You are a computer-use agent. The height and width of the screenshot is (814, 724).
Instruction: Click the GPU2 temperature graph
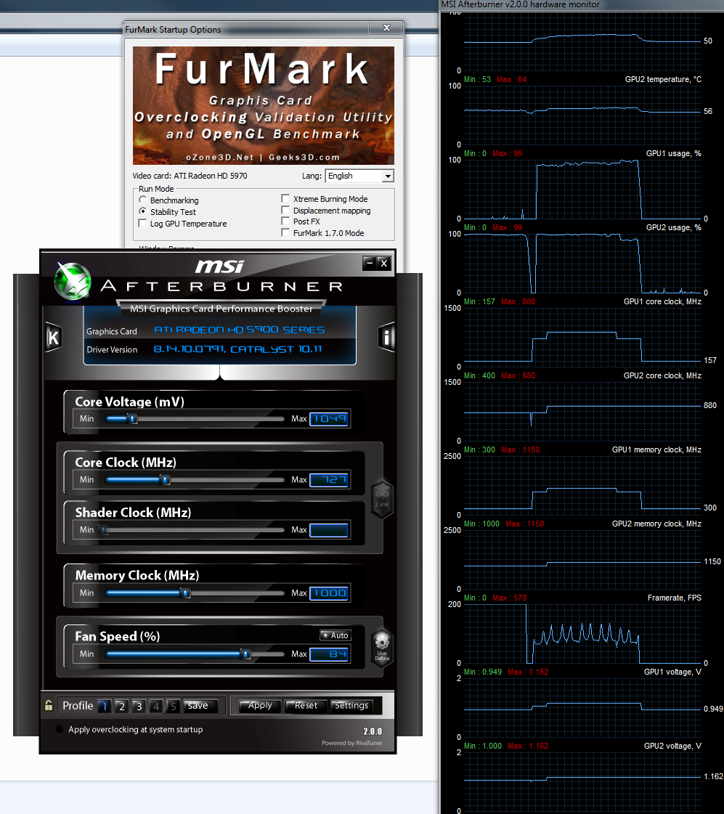pos(582,115)
